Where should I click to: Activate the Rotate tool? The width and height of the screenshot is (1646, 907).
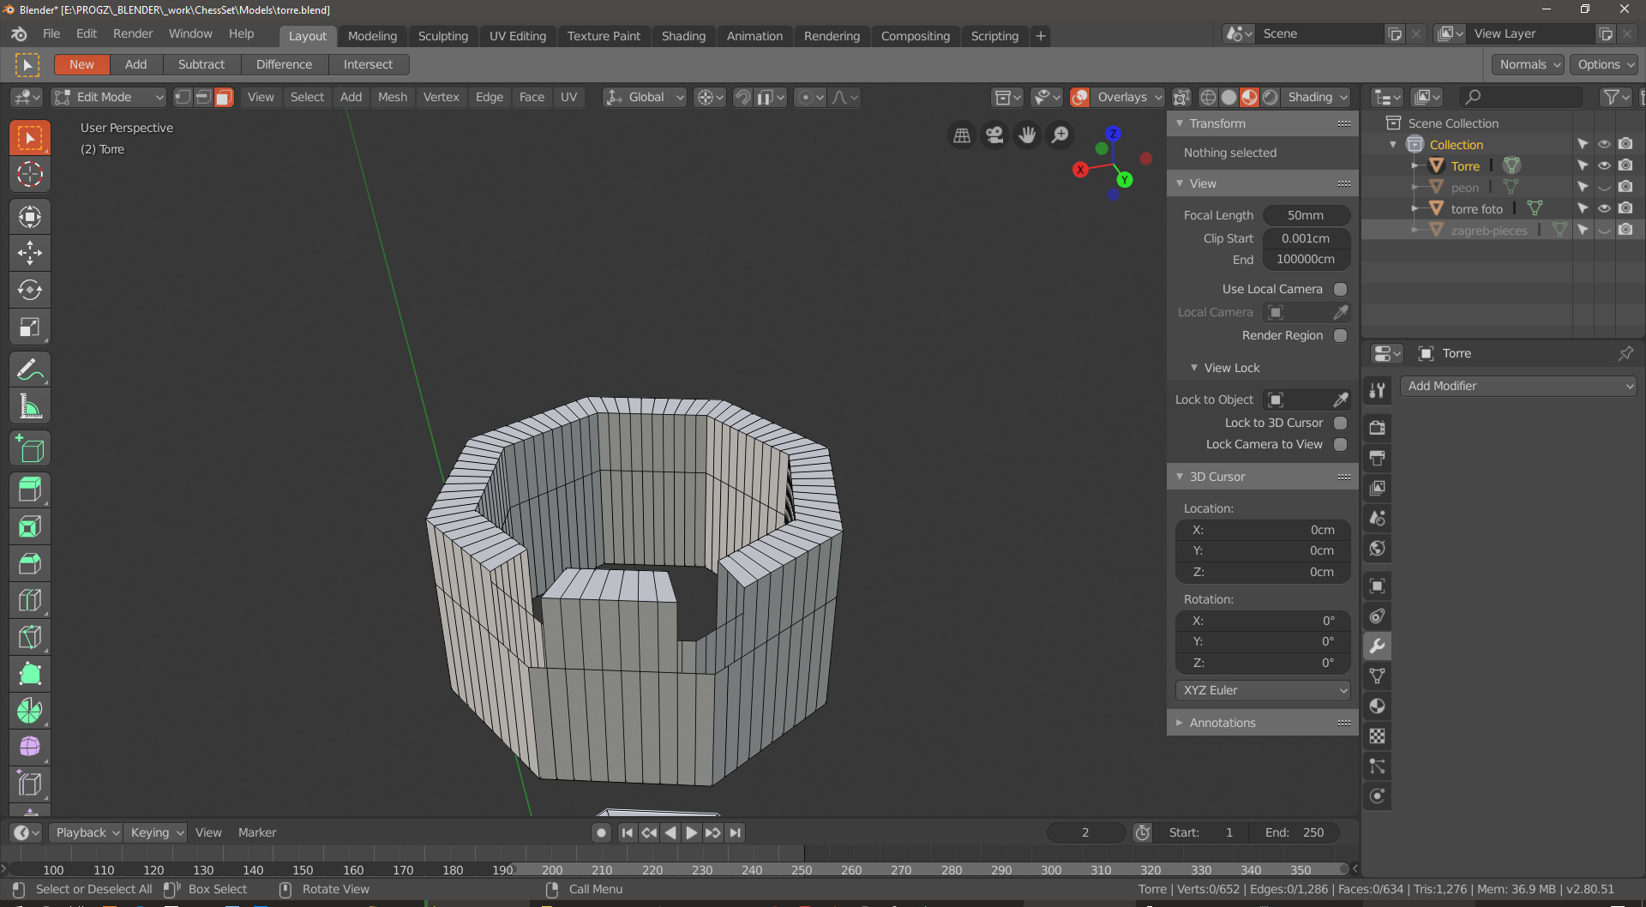pos(30,290)
